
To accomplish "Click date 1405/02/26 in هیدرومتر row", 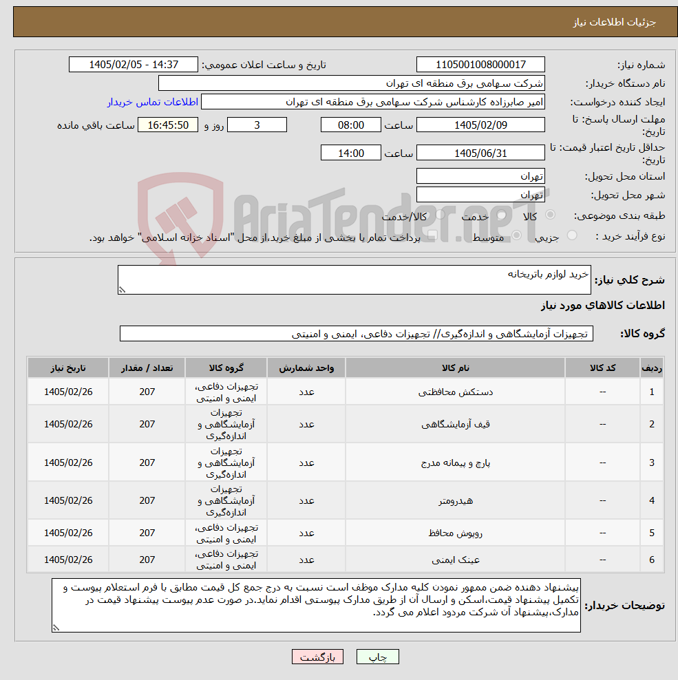I will click(68, 500).
